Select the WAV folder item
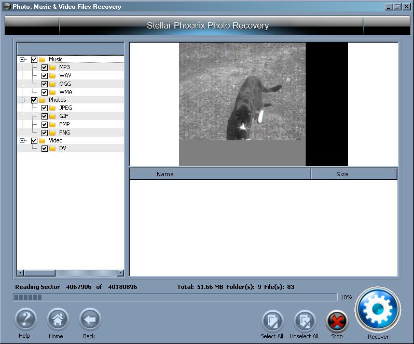This screenshot has height=344, width=414. pyautogui.click(x=65, y=76)
